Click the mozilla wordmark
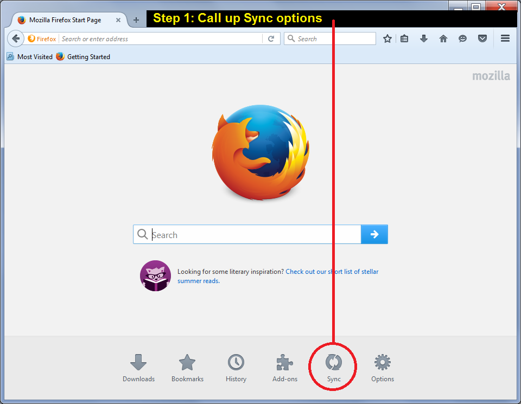The width and height of the screenshot is (521, 404). [491, 76]
